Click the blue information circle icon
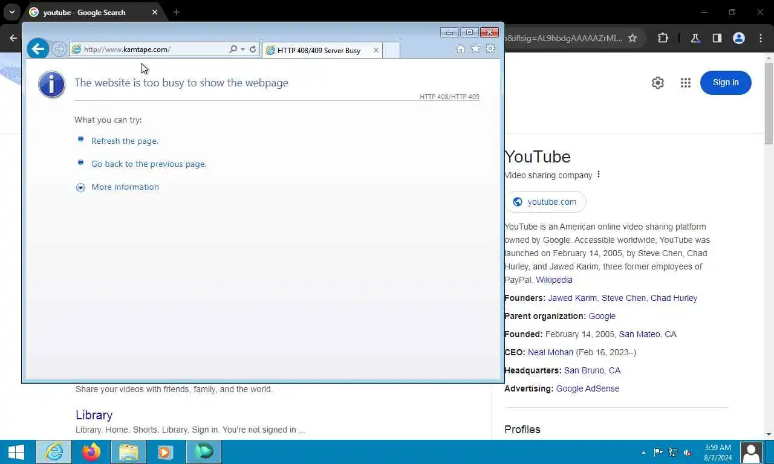The width and height of the screenshot is (774, 464). 51,84
